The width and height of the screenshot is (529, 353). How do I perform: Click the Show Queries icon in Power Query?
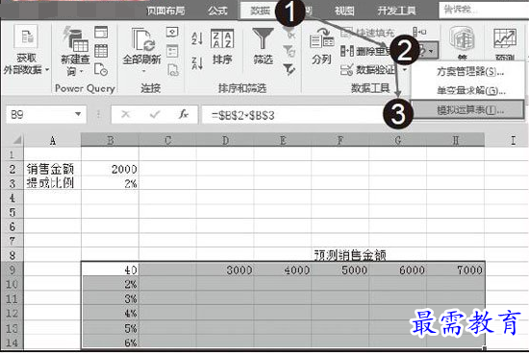(101, 33)
